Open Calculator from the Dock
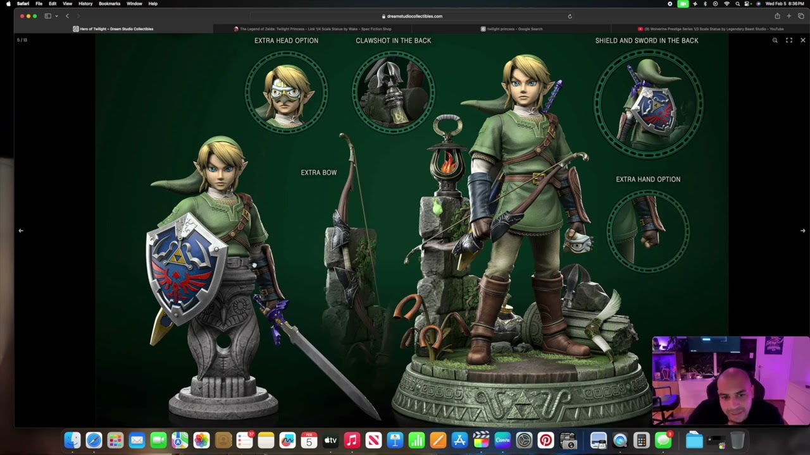The image size is (810, 455). tap(641, 440)
